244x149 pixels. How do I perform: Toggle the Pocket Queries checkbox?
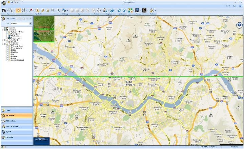(7, 34)
